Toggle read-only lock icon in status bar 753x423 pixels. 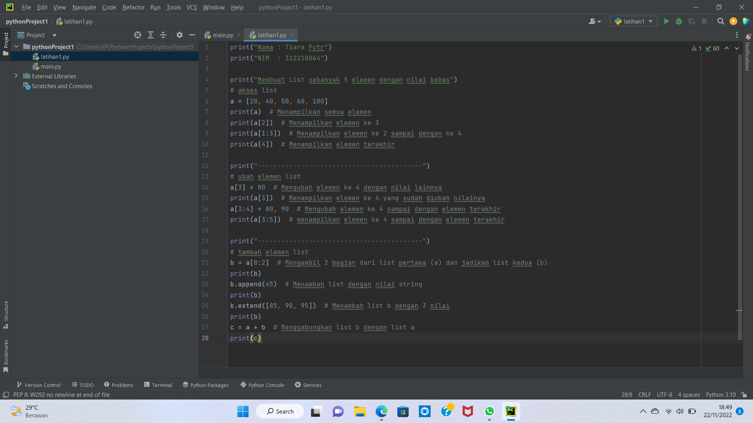(x=744, y=394)
